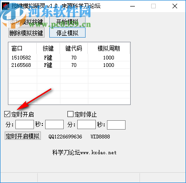The width and height of the screenshot is (186, 183).
Task: Click the 添加模拟按键 button
Action: pyautogui.click(x=27, y=22)
